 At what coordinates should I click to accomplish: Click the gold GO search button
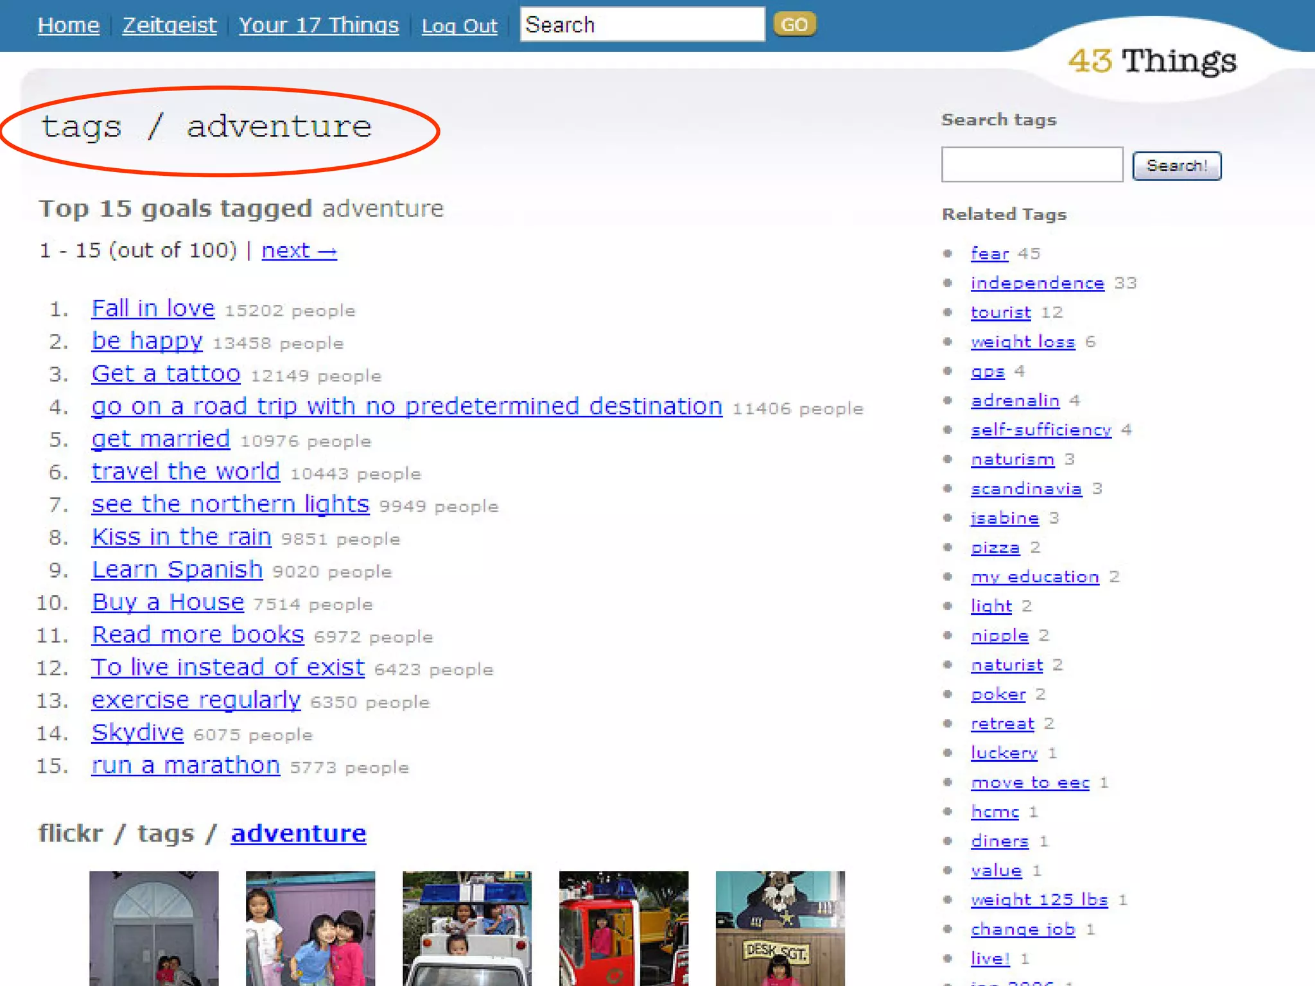coord(794,24)
